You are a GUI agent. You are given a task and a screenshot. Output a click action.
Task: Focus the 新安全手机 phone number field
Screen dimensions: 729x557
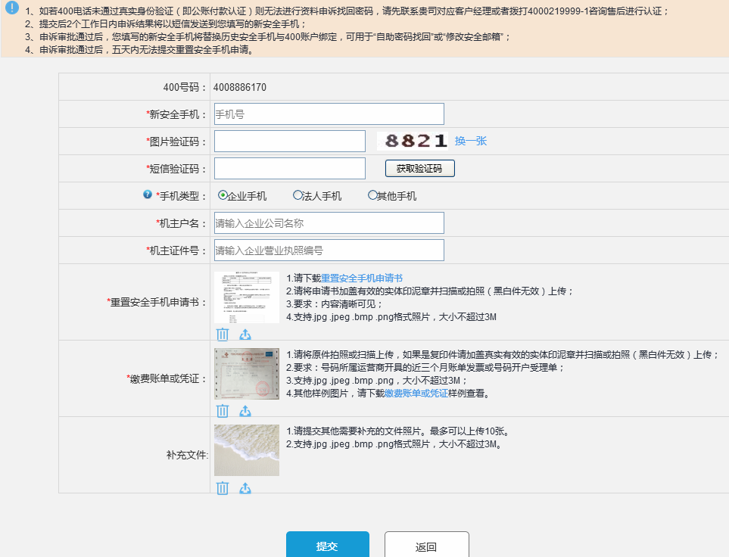click(329, 114)
